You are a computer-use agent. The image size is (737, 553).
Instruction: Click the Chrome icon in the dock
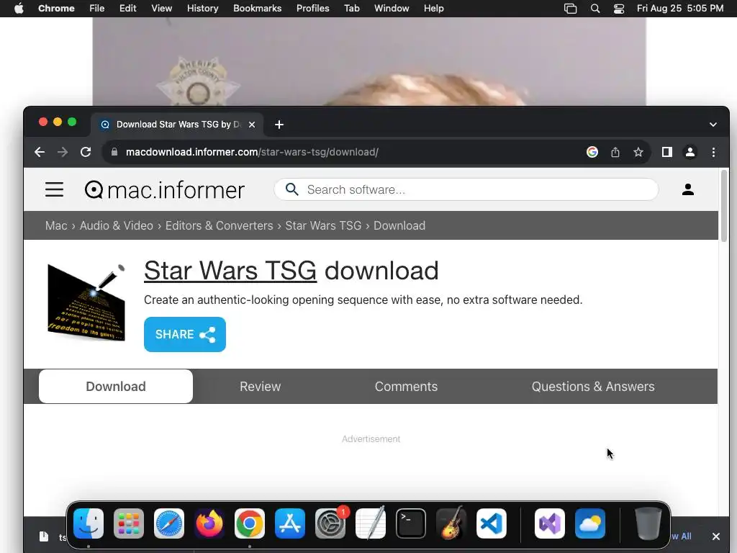pyautogui.click(x=250, y=523)
